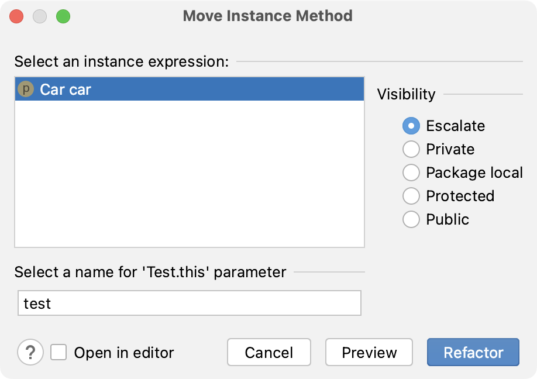Choose Private visibility
The width and height of the screenshot is (537, 379).
pyautogui.click(x=411, y=149)
